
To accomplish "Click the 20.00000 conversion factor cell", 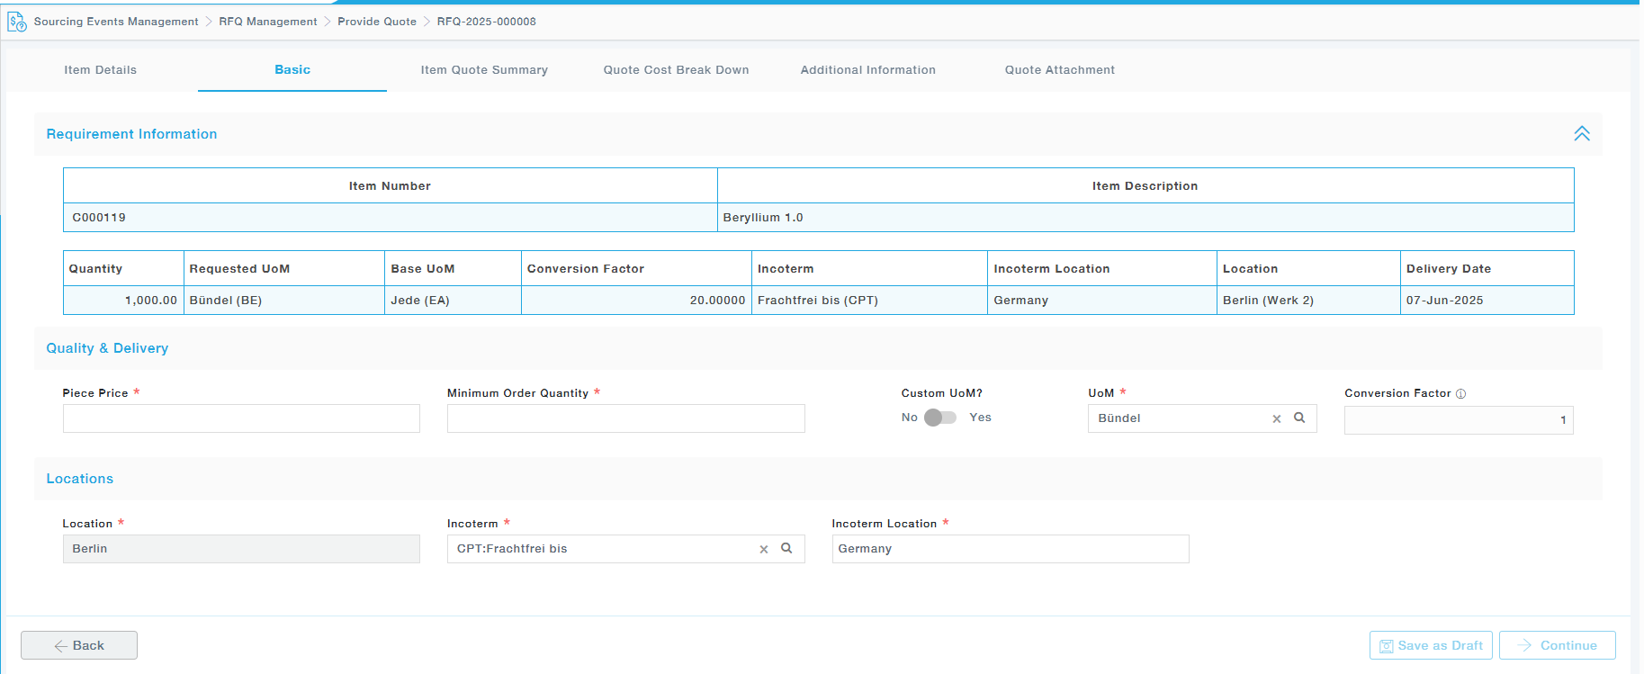I will point(636,301).
